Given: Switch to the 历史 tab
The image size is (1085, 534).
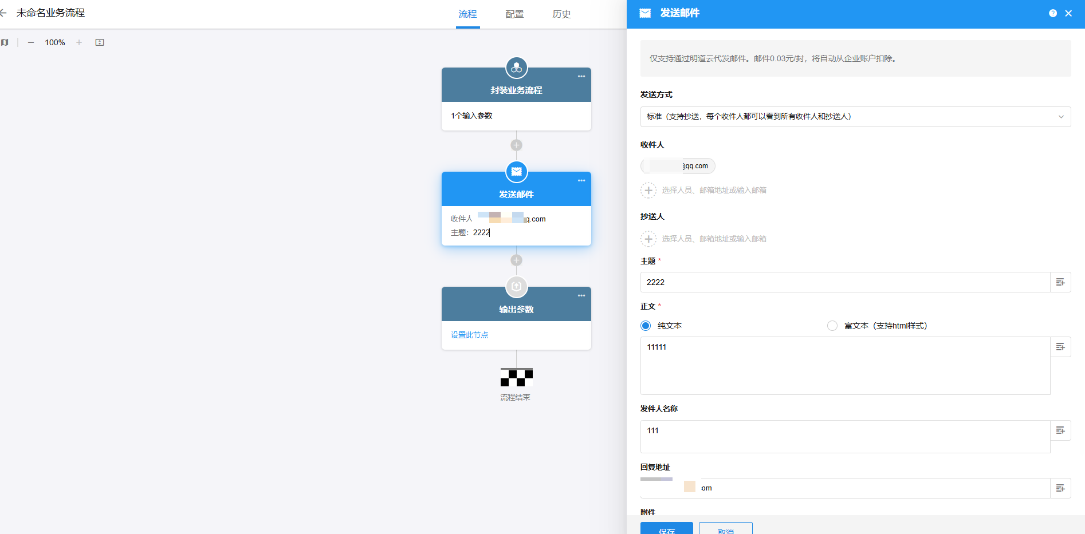Looking at the screenshot, I should click(x=561, y=14).
